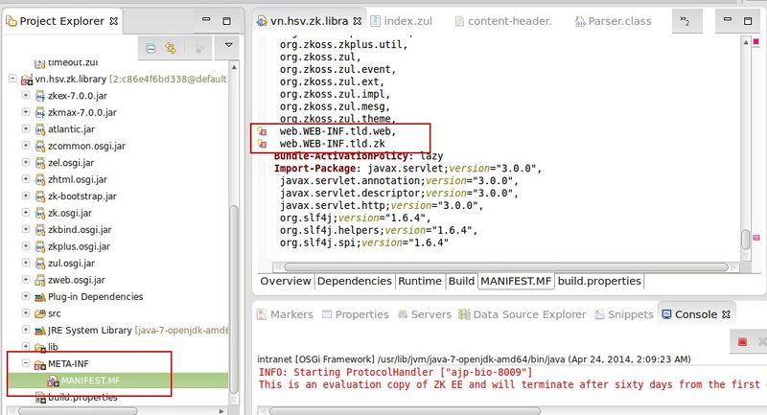
Task: Terminate the running console process (red square)
Action: click(x=741, y=341)
